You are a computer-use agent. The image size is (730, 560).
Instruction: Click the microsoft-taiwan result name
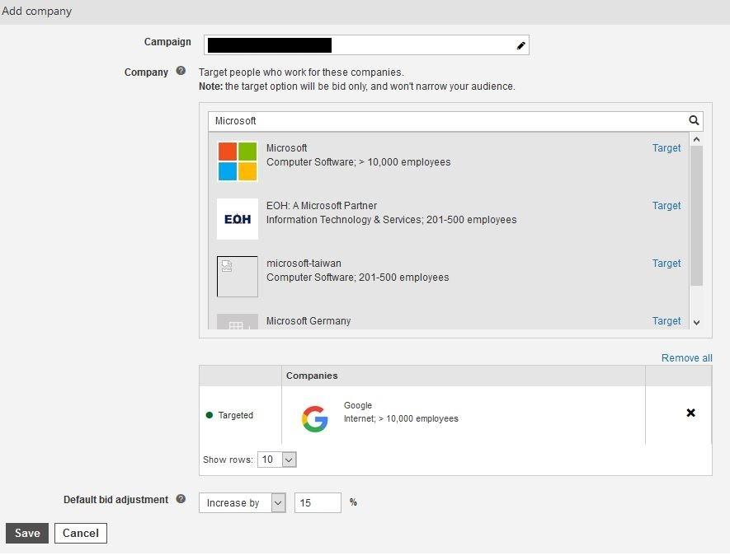[x=304, y=263]
